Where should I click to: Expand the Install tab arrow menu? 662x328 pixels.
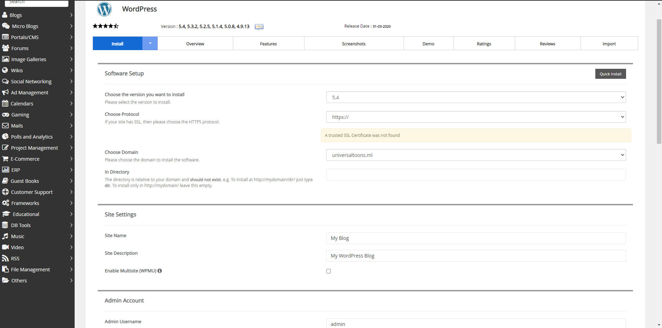tap(150, 44)
